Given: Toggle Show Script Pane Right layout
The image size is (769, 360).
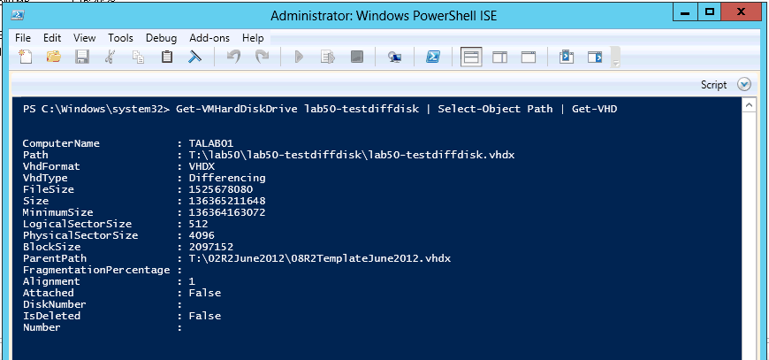Looking at the screenshot, I should (x=499, y=57).
